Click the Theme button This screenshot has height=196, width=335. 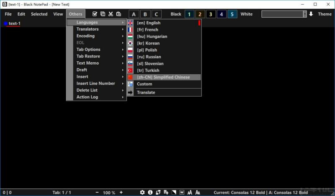(325, 14)
